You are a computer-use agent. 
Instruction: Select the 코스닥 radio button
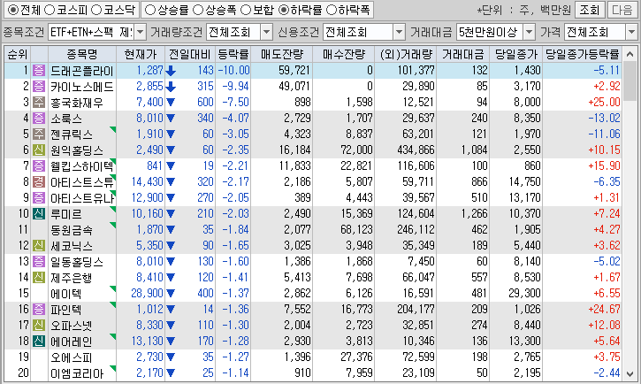click(x=96, y=10)
